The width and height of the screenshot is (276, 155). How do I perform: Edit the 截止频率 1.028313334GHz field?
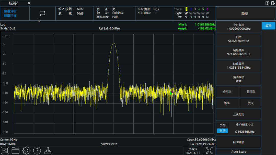(238, 66)
